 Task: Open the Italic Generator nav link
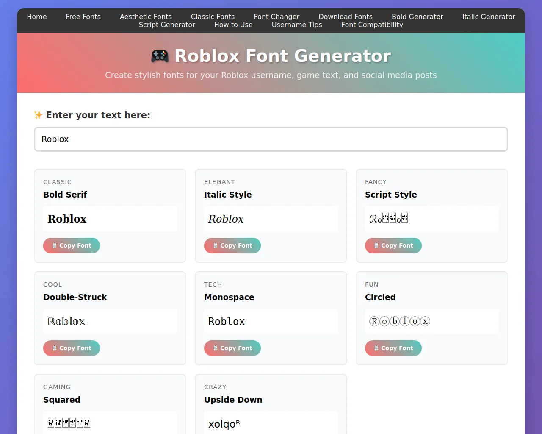488,17
